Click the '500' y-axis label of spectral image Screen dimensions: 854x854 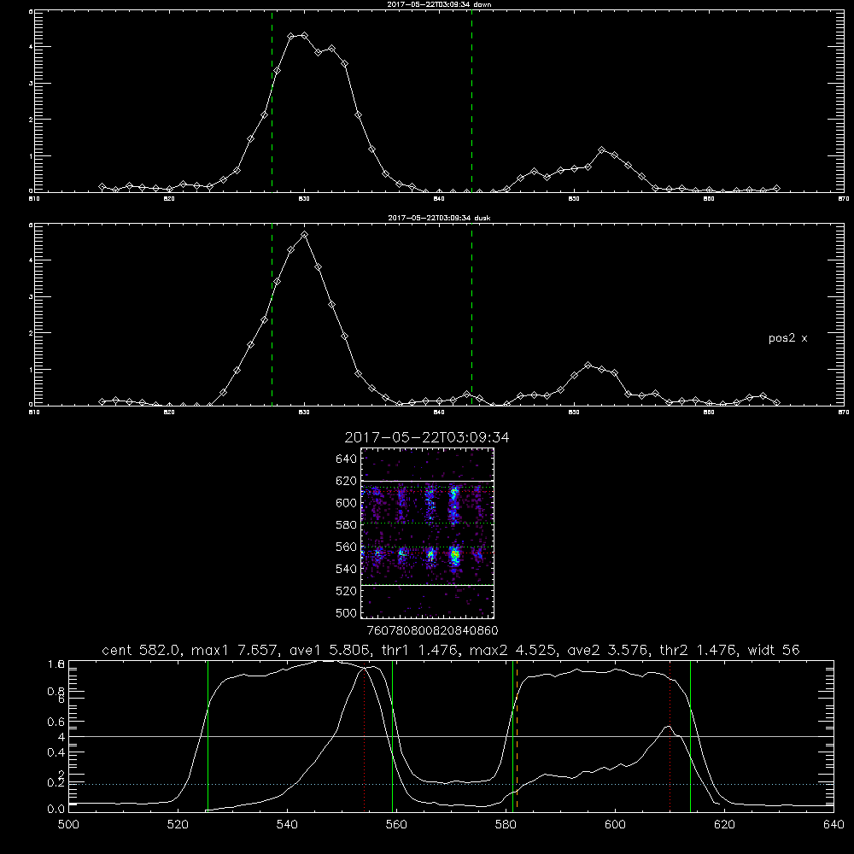(x=347, y=613)
